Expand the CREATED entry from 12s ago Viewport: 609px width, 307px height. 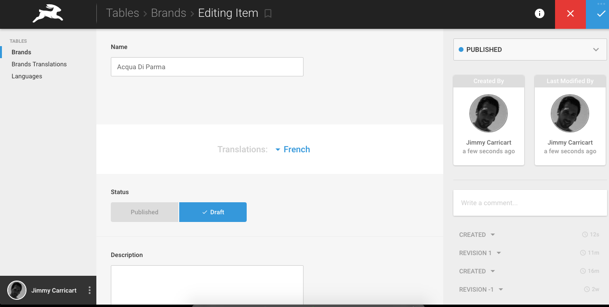point(477,234)
